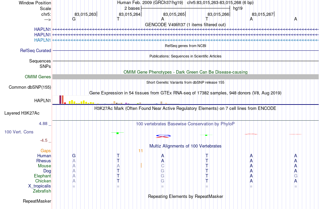Click the orange "Gaps" row label
The height and width of the screenshot is (209, 319).
(x=46, y=151)
